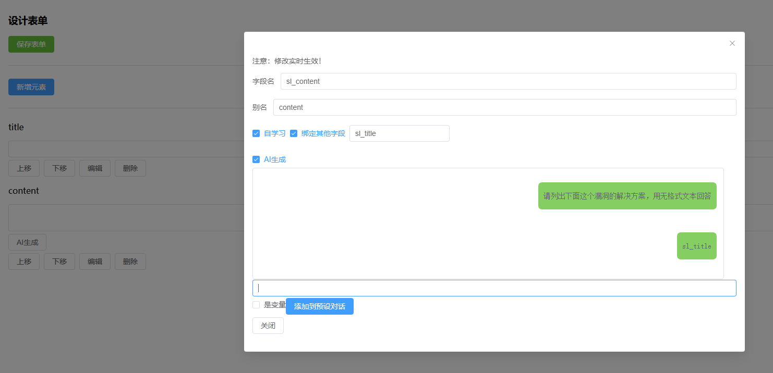This screenshot has height=373, width=773.
Task: Close the dialog with the X icon
Action: coord(732,43)
